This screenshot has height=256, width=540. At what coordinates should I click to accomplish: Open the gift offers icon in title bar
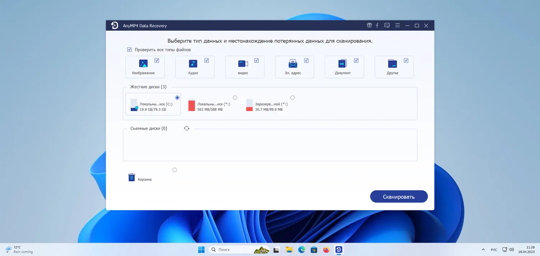[369, 25]
